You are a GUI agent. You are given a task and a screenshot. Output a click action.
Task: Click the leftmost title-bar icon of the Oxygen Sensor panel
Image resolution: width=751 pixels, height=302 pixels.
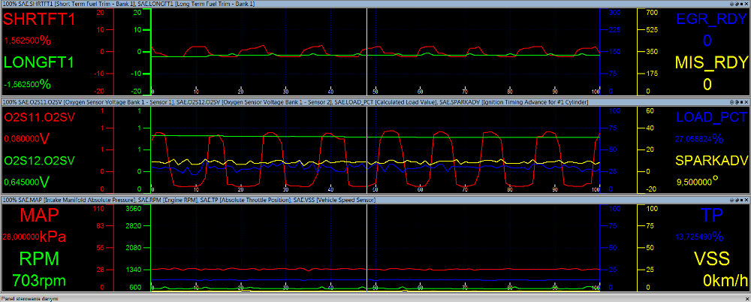(731, 103)
